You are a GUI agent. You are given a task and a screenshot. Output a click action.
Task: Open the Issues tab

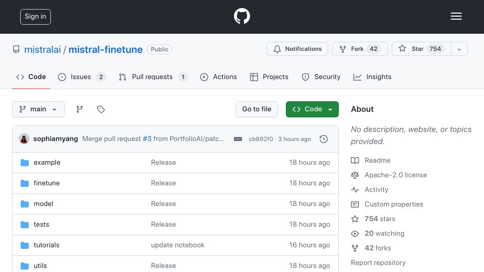(82, 77)
